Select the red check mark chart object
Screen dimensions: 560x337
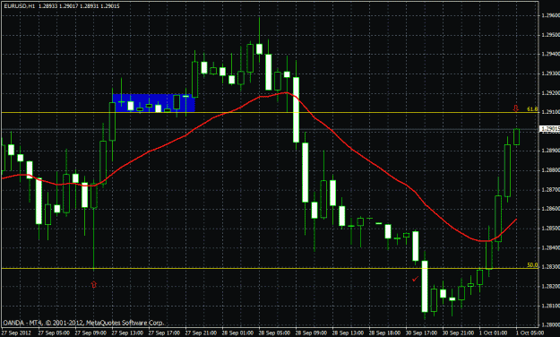click(415, 279)
